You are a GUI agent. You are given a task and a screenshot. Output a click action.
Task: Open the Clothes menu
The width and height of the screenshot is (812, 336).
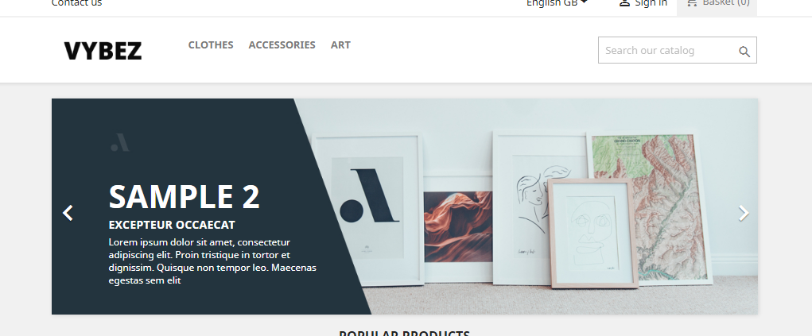click(211, 45)
